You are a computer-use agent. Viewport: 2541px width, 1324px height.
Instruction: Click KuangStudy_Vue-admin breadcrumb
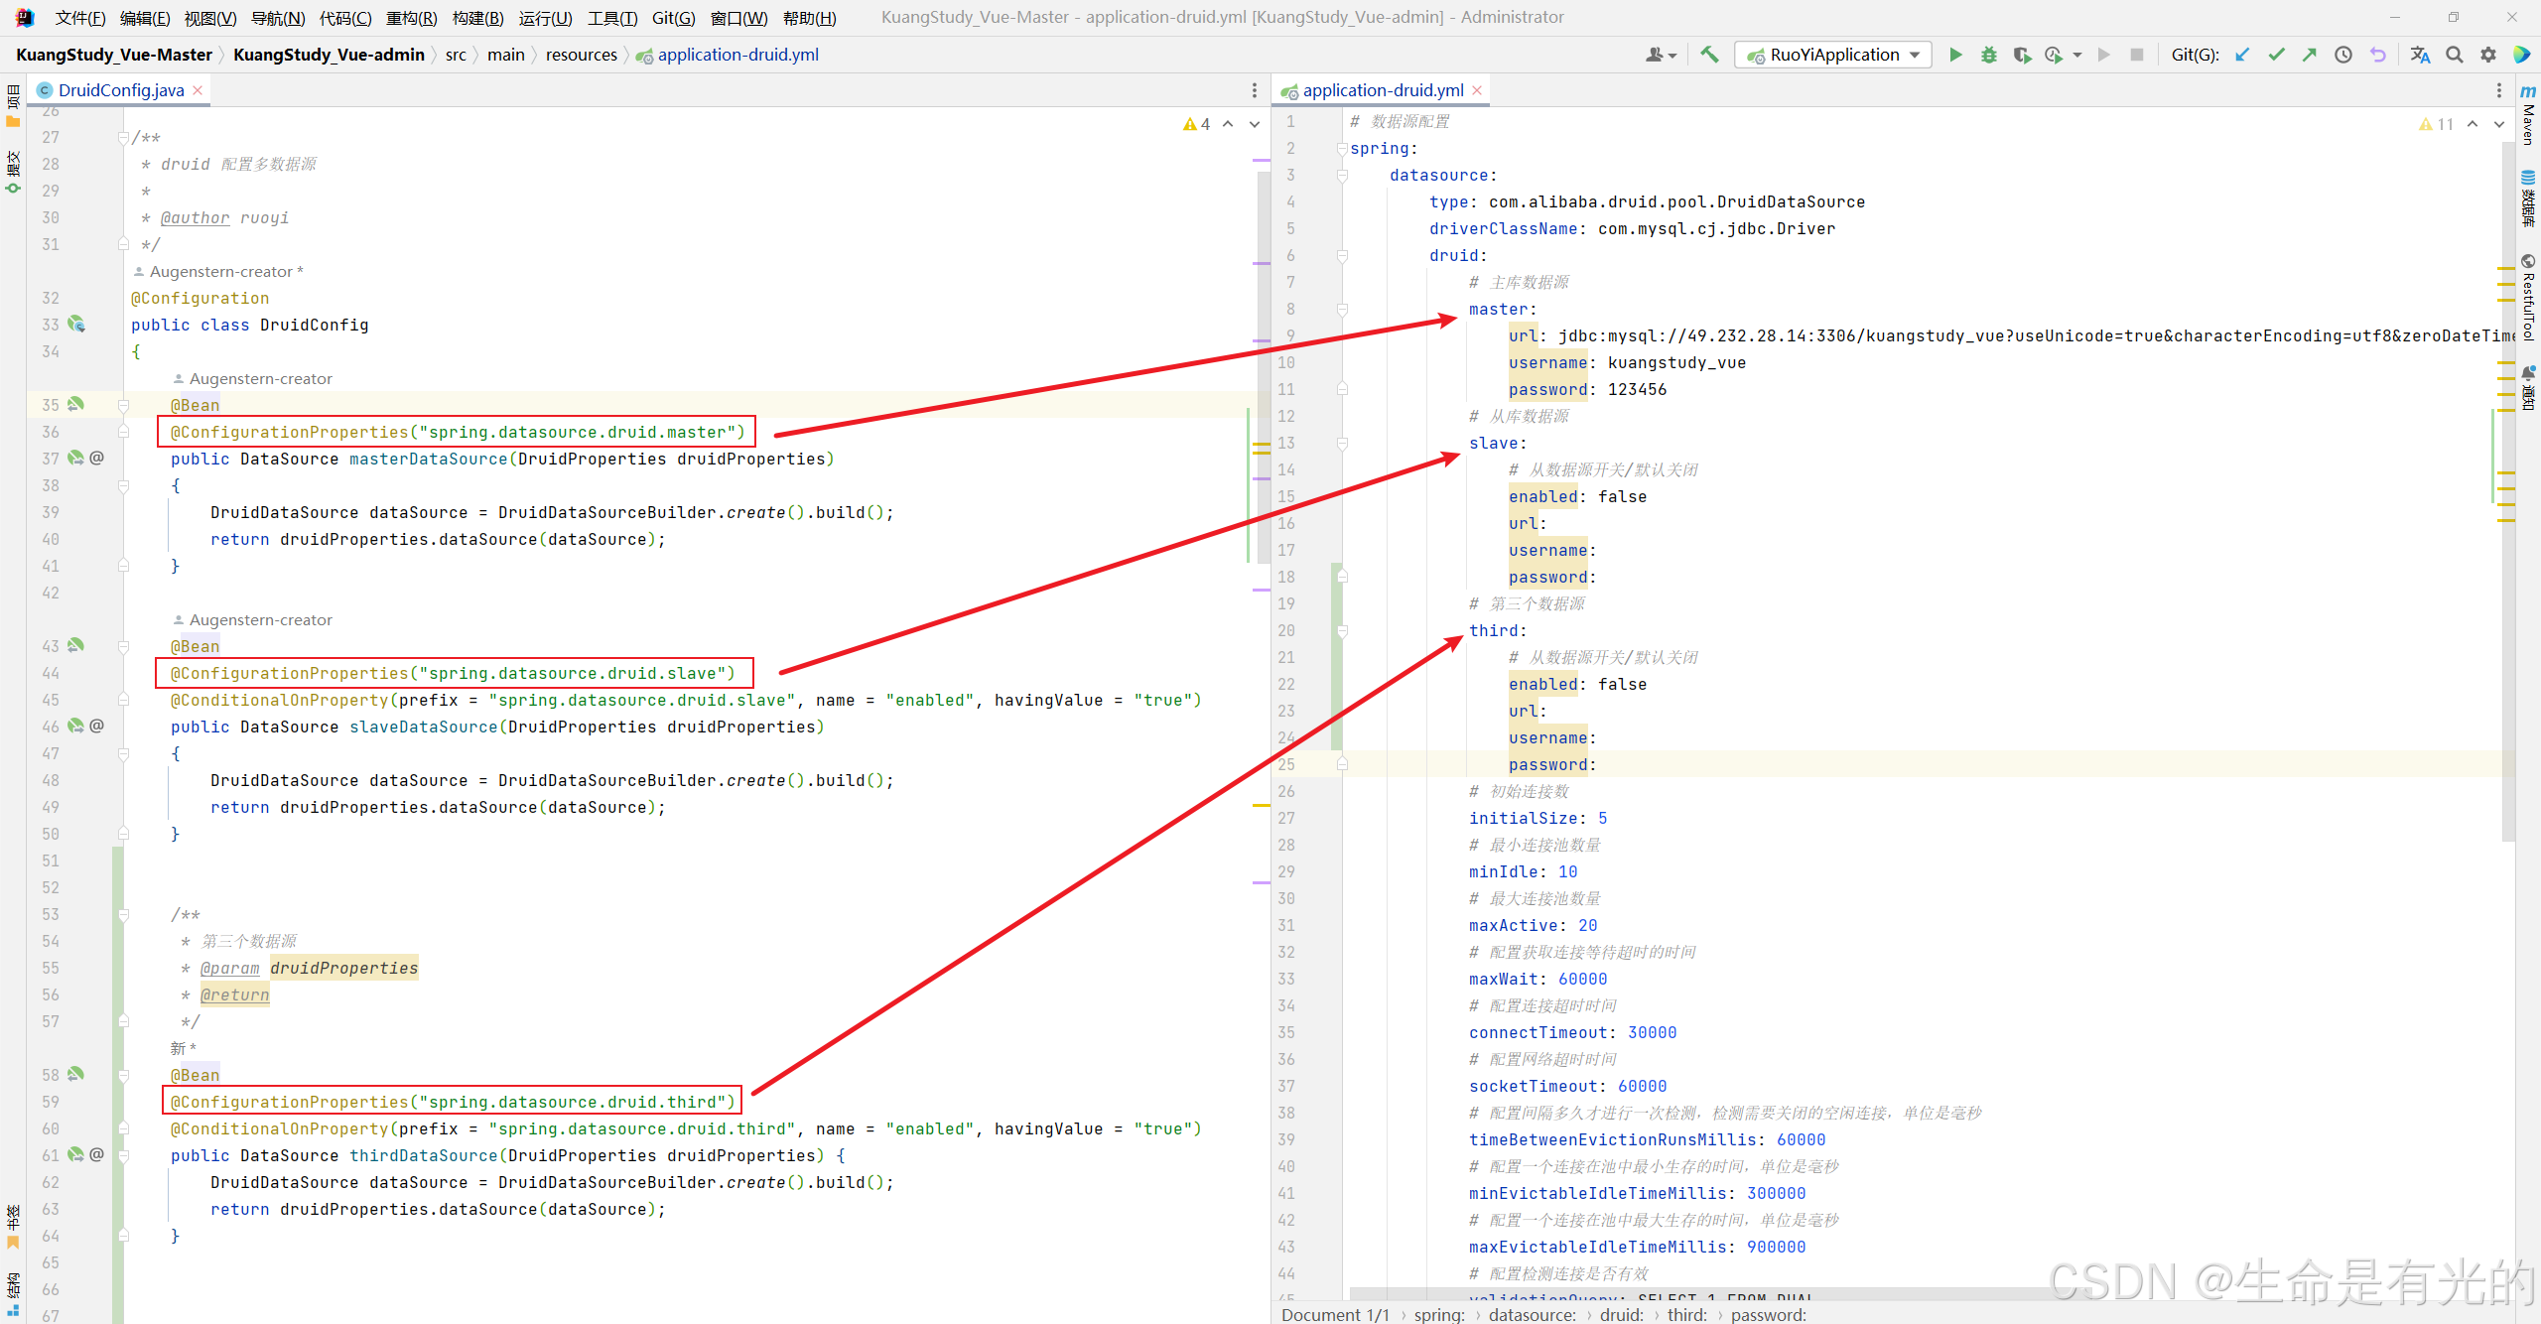[x=329, y=55]
